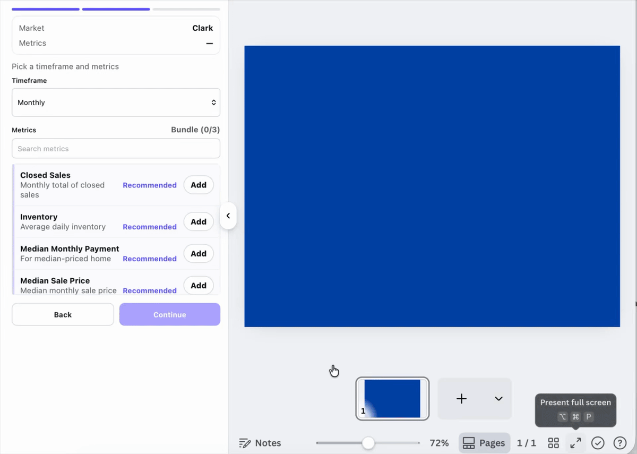Image resolution: width=637 pixels, height=454 pixels.
Task: Adjust the zoom slider near 72%
Action: pyautogui.click(x=368, y=442)
